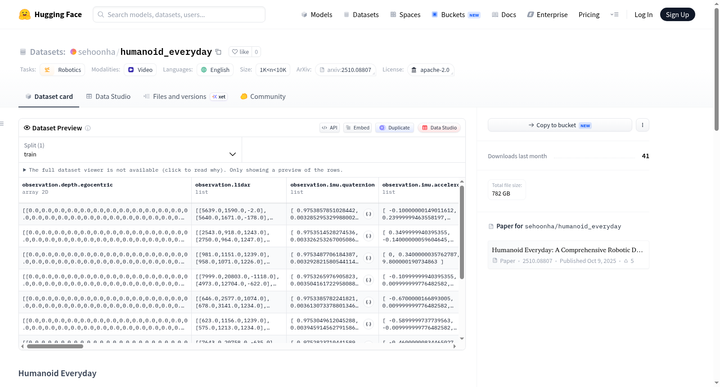Click the API button in Dataset Preview

click(x=329, y=128)
